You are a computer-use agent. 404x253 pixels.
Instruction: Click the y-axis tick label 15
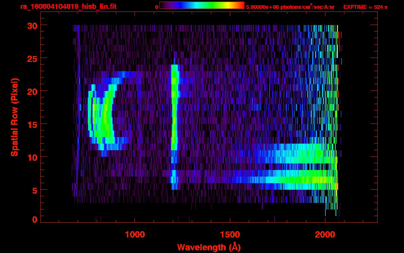click(x=32, y=124)
